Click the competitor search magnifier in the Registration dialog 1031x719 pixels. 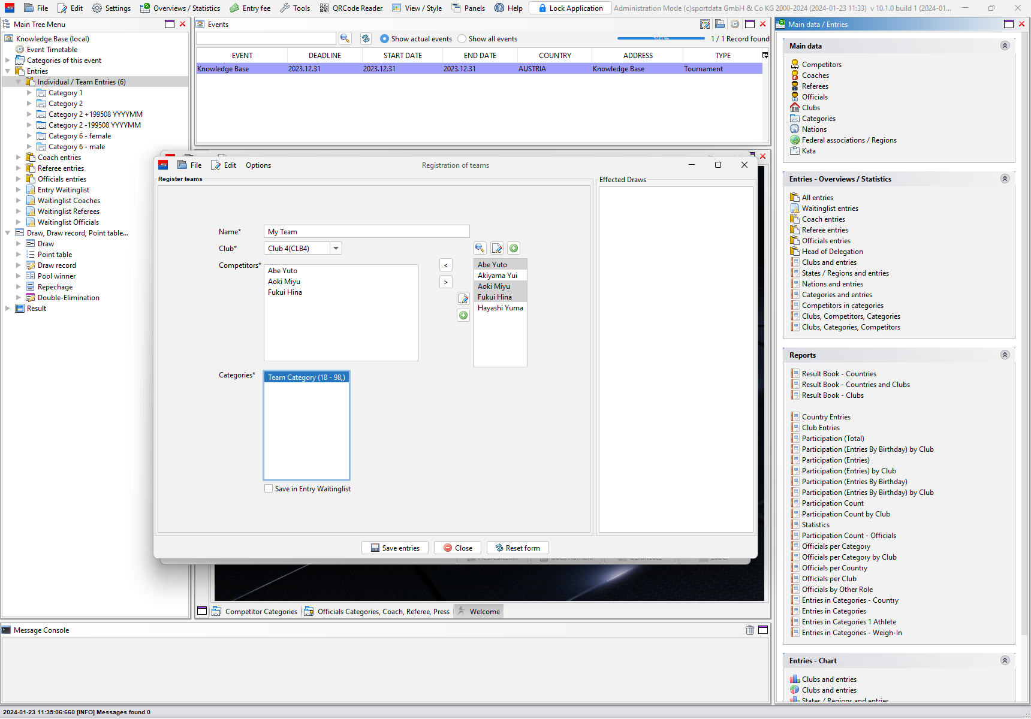pyautogui.click(x=480, y=248)
